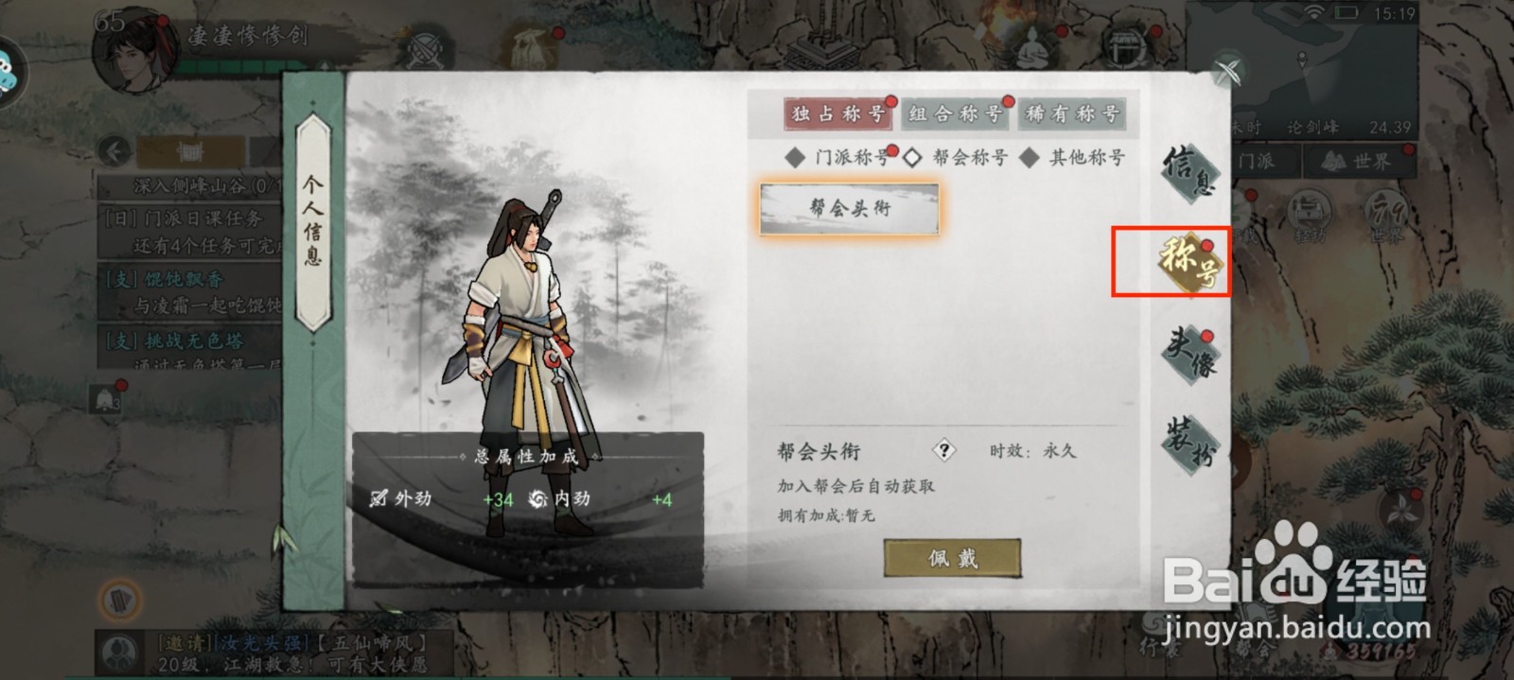Close the title panel with the X icon
Image resolution: width=1514 pixels, height=680 pixels.
1227,72
